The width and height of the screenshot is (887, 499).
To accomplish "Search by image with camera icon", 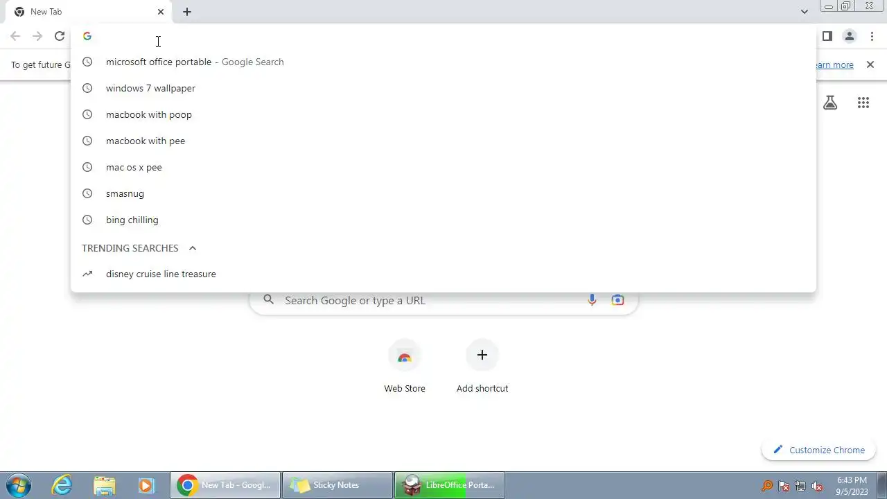I will [x=617, y=300].
